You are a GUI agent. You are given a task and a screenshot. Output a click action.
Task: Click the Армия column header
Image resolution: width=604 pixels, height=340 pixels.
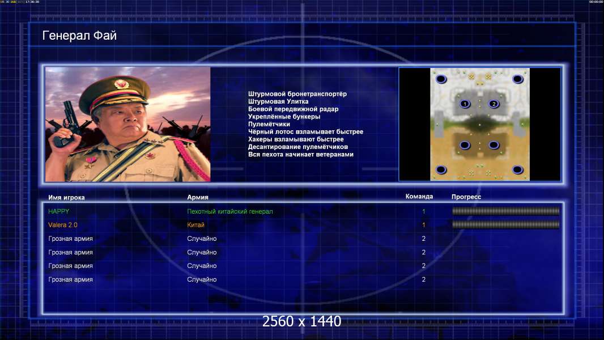tap(198, 197)
